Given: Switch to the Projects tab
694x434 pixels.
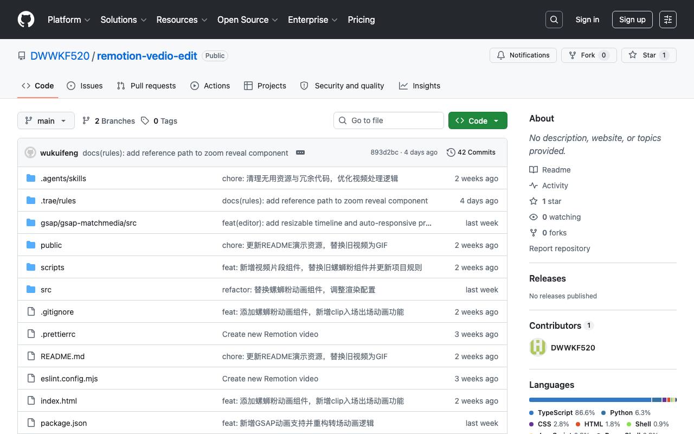Looking at the screenshot, I should 265,86.
